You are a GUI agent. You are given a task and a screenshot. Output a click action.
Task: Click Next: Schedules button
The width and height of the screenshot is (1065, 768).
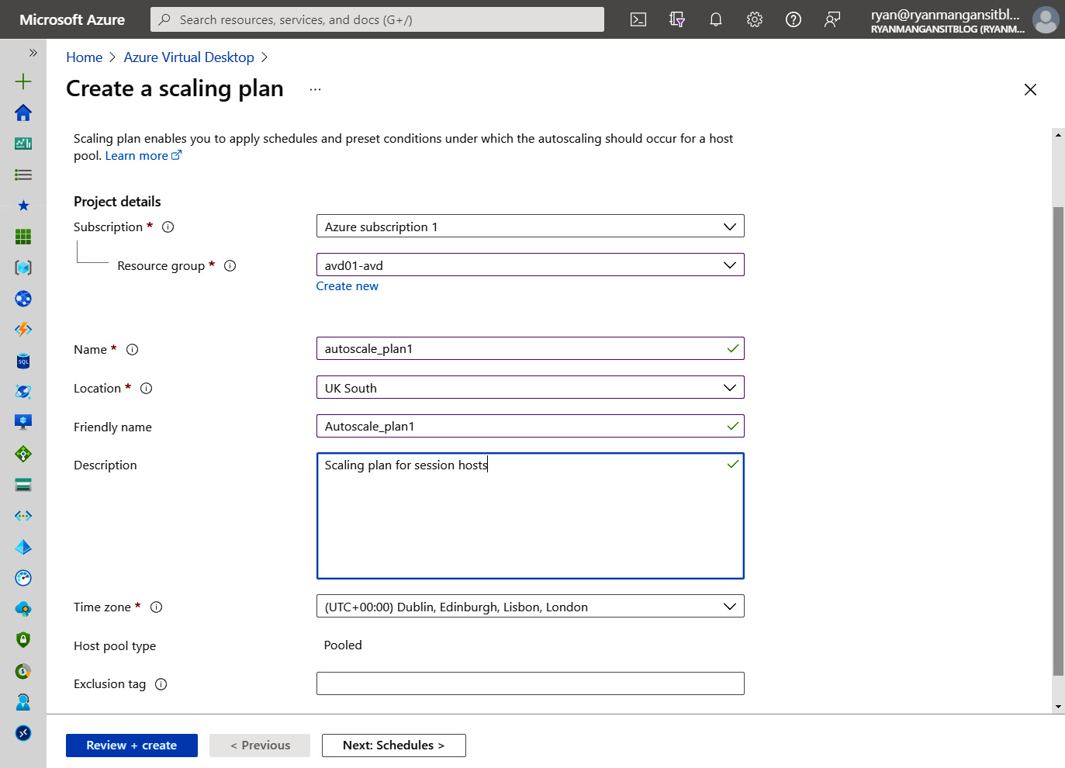tap(394, 746)
